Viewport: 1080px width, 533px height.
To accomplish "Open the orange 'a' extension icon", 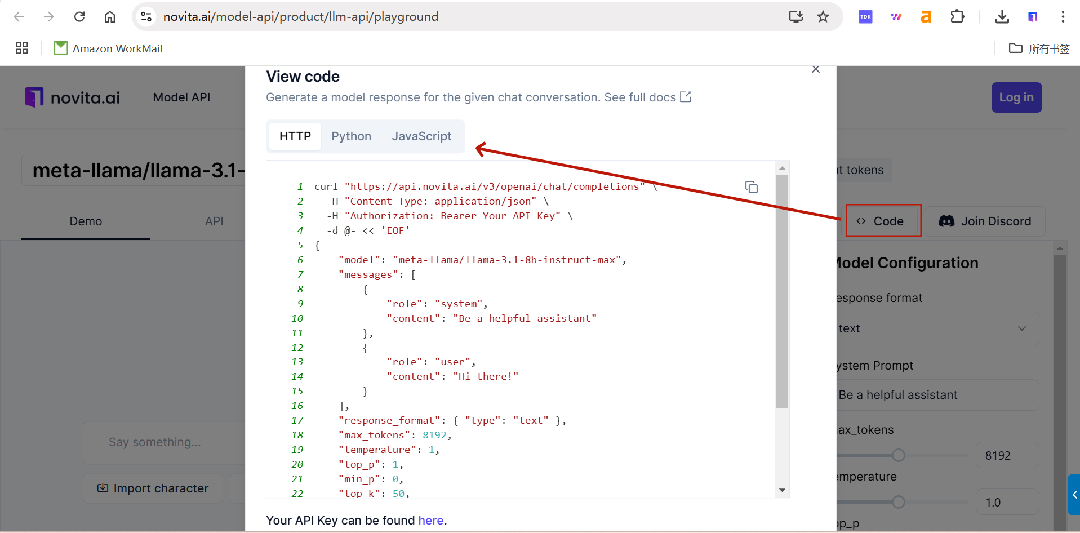I will pyautogui.click(x=926, y=17).
